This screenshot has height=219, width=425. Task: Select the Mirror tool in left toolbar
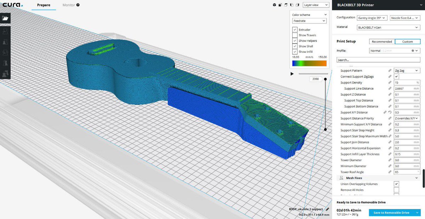(5, 63)
